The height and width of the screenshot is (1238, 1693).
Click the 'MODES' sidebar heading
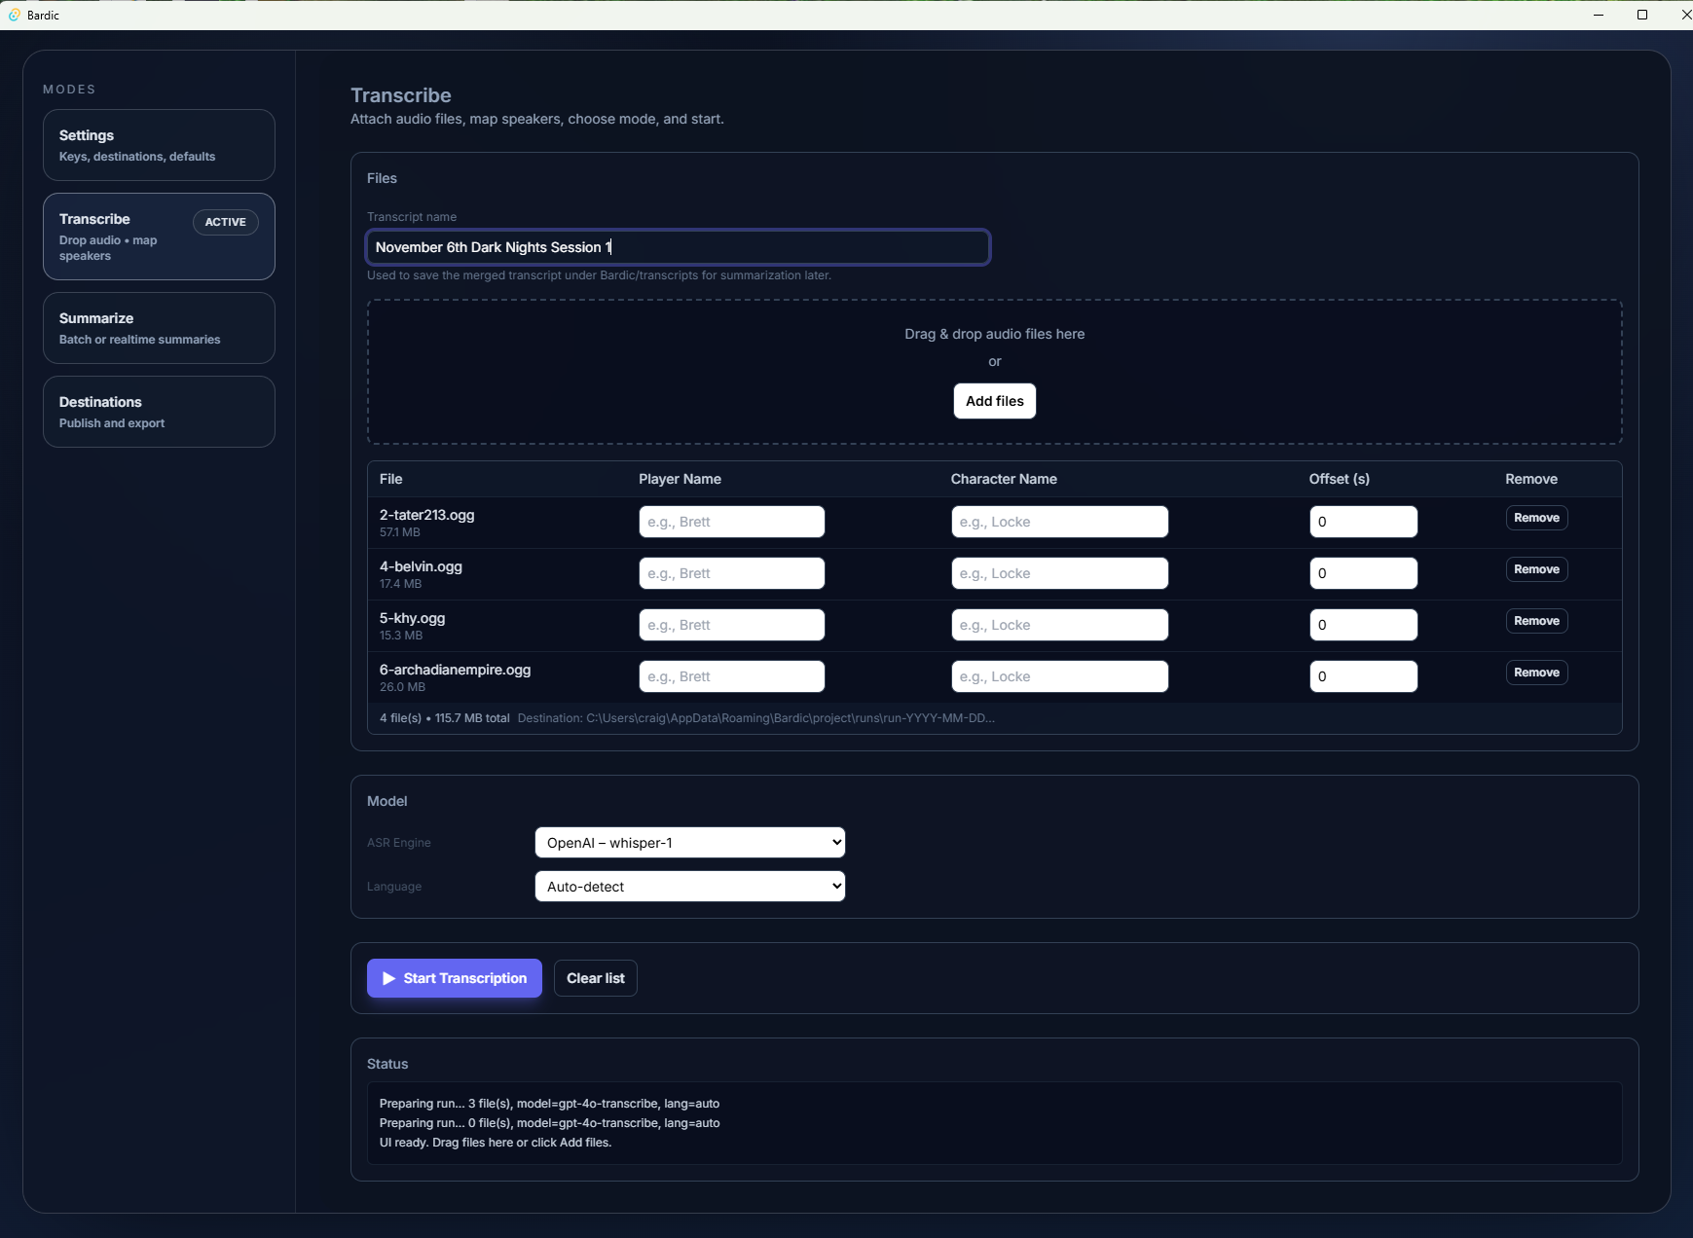[69, 90]
